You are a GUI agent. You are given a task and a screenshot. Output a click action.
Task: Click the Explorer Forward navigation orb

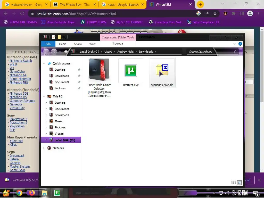click(x=54, y=52)
